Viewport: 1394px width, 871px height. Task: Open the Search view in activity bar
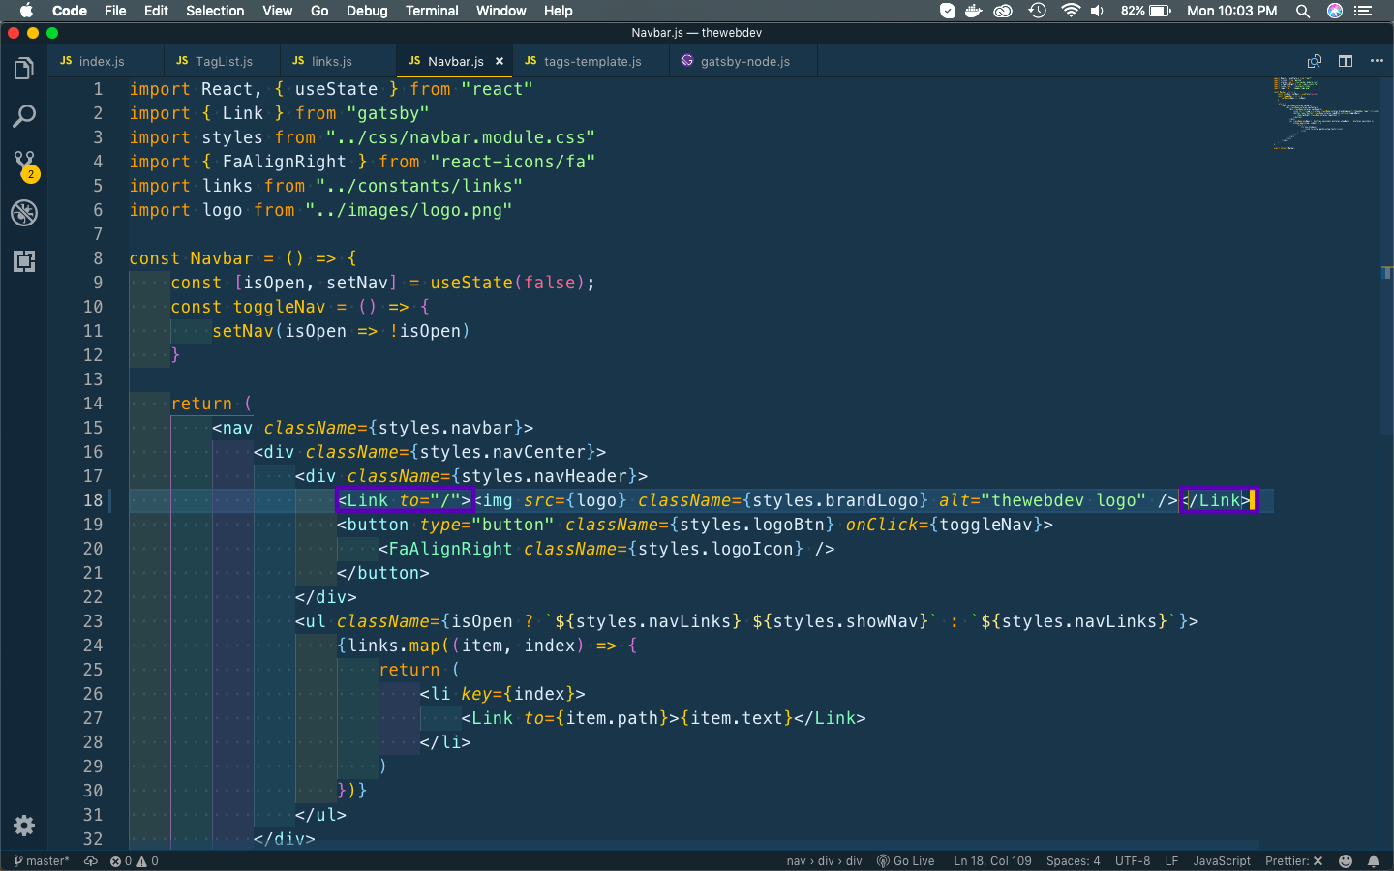point(24,117)
